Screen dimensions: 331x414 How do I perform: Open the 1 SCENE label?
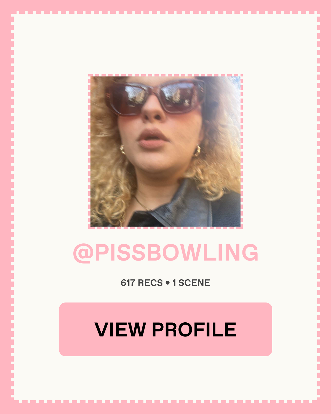(191, 283)
